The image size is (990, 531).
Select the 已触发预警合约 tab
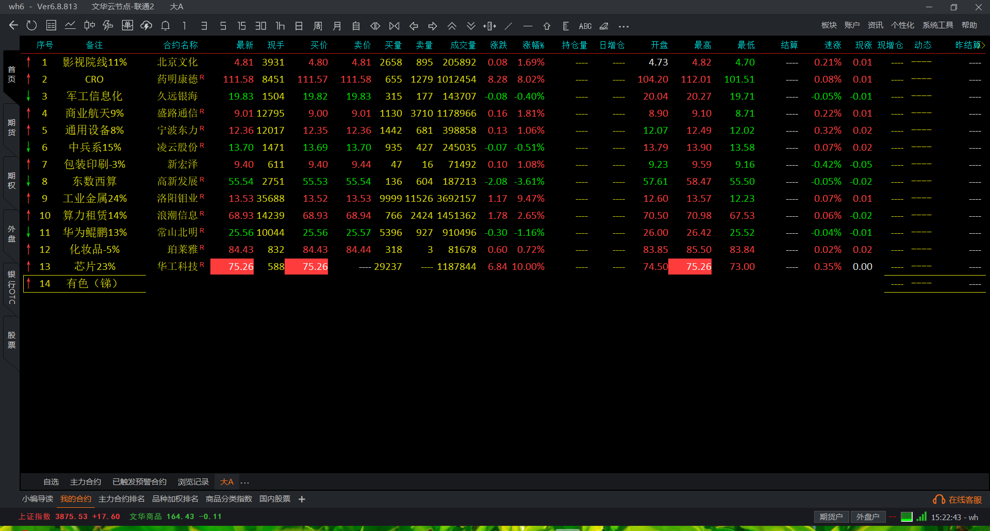coord(139,482)
